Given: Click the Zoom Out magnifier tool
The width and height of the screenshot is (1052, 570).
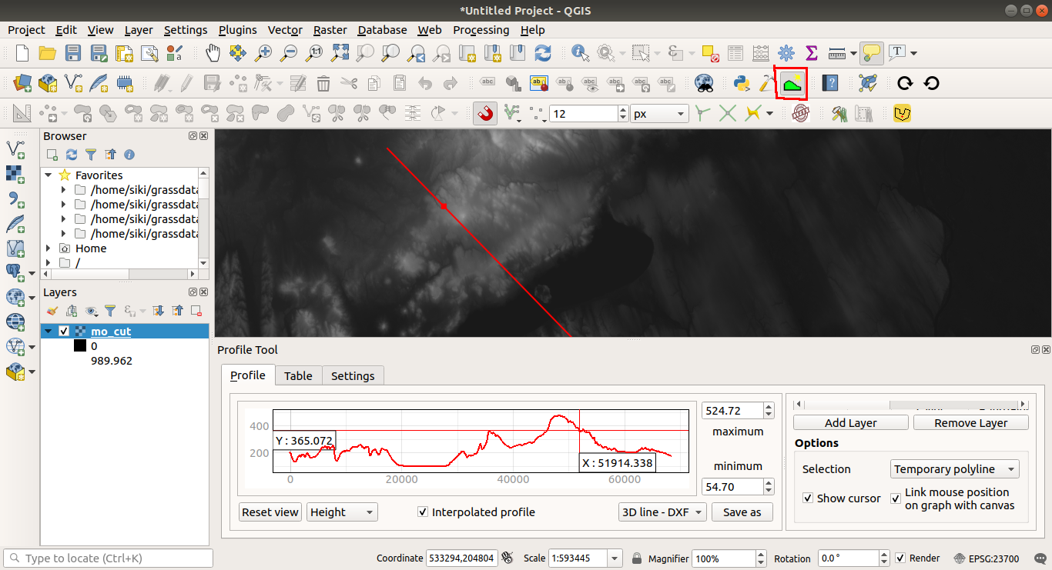Looking at the screenshot, I should pyautogui.click(x=289, y=53).
